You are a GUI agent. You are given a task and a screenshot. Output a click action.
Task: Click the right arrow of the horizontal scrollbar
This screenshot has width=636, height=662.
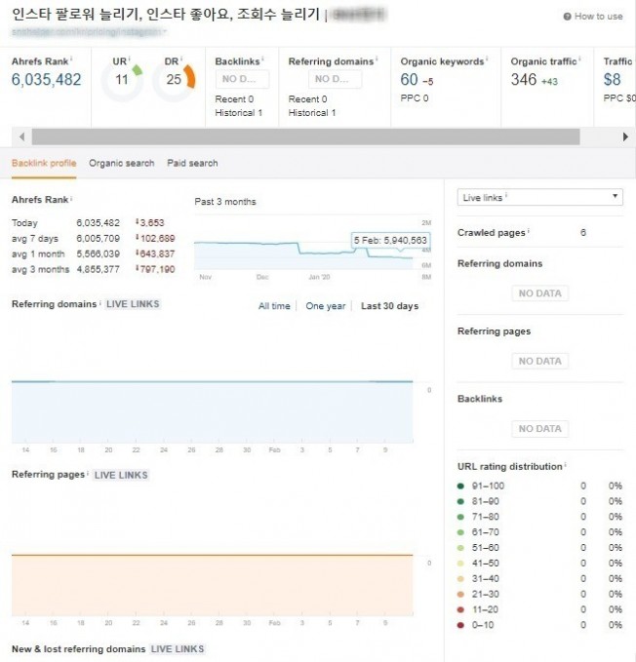625,136
